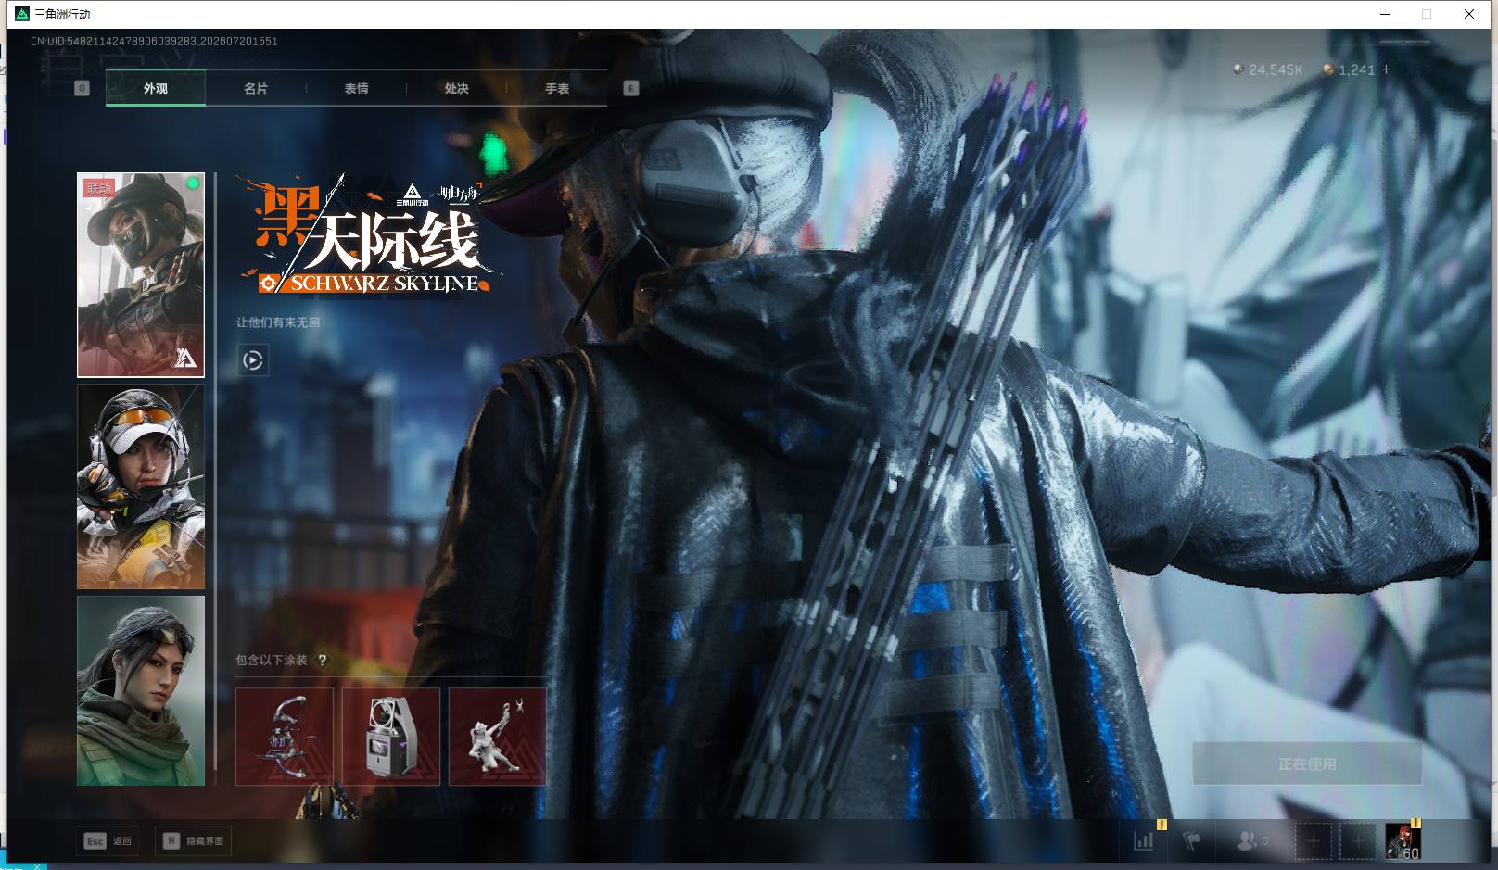Select the white cap goggles operator skin
Viewport: 1498px width, 870px height.
[141, 487]
